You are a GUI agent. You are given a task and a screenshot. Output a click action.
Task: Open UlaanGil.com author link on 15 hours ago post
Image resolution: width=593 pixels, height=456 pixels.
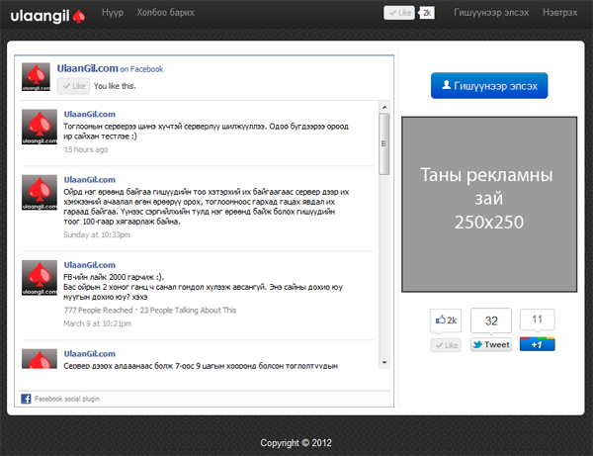click(x=90, y=114)
